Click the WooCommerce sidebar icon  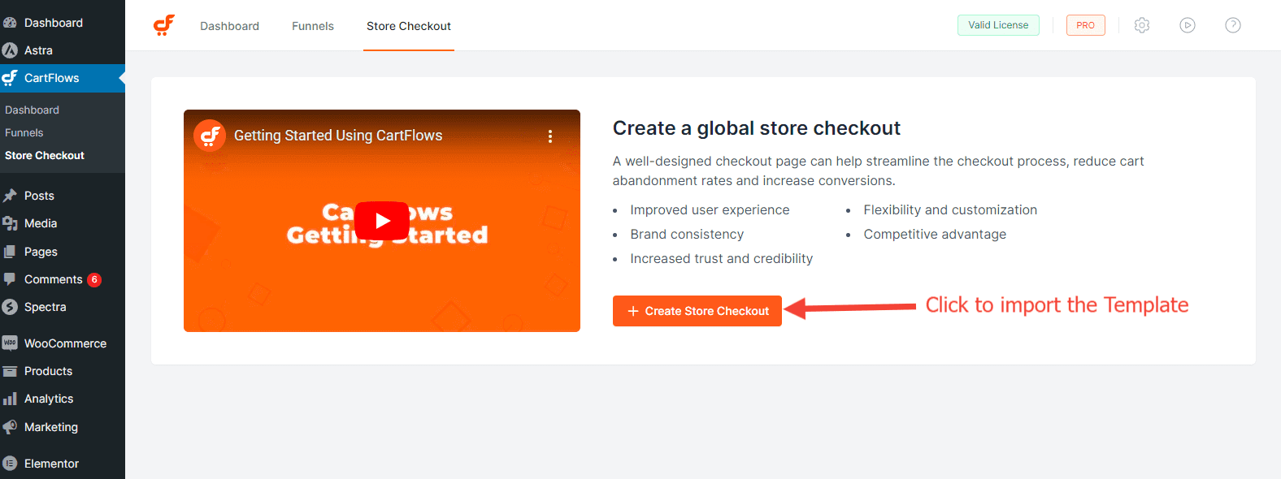pos(10,343)
